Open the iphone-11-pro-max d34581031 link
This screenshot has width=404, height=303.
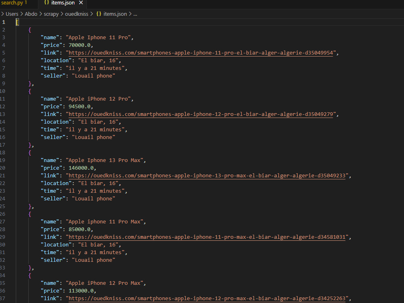[x=207, y=237]
